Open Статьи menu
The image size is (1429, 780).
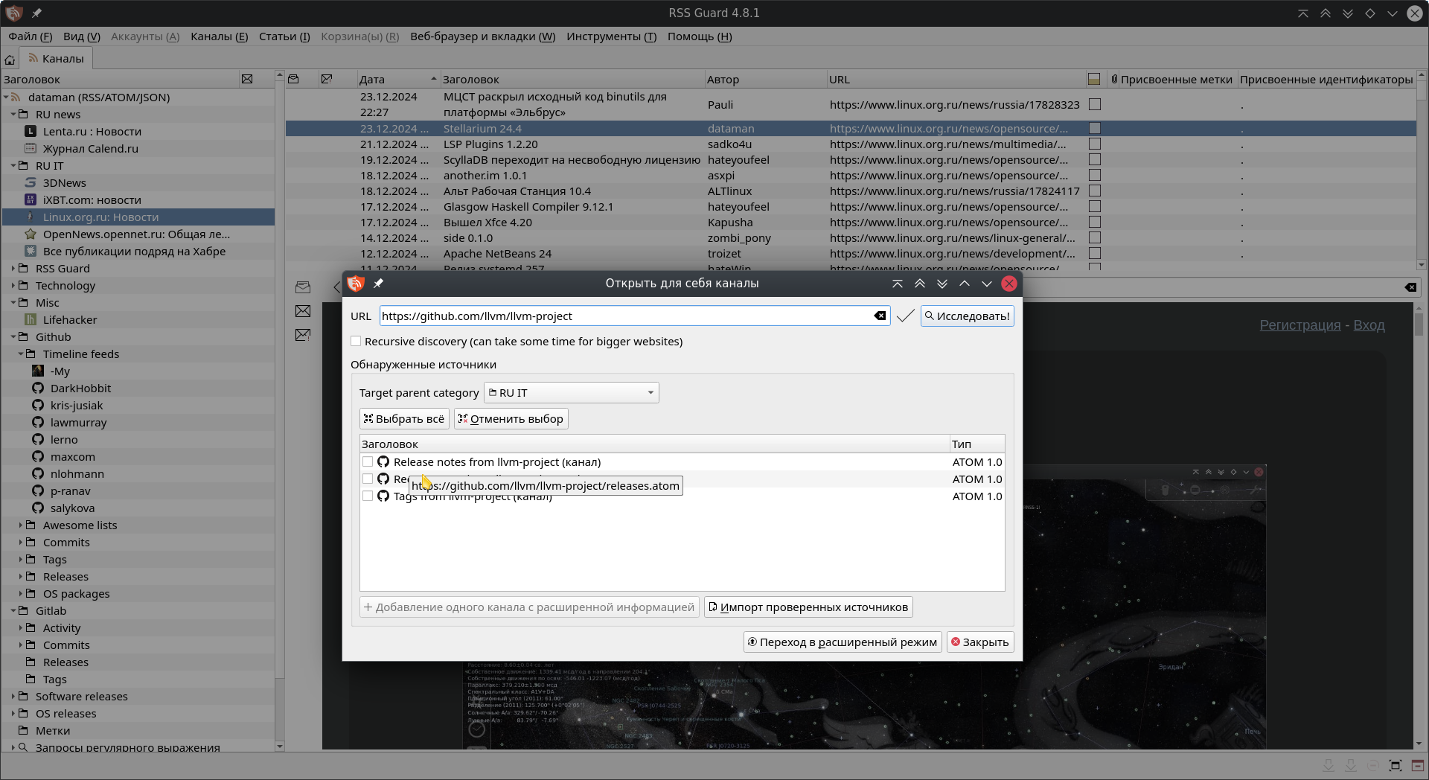coord(284,36)
